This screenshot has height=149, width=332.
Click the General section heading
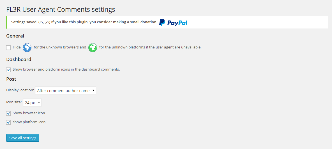point(15,36)
